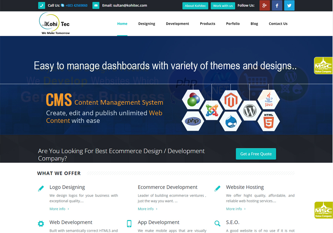Viewport: 333px width, 233px height.
Task: Click the Facebook follow icon
Action: click(x=277, y=6)
